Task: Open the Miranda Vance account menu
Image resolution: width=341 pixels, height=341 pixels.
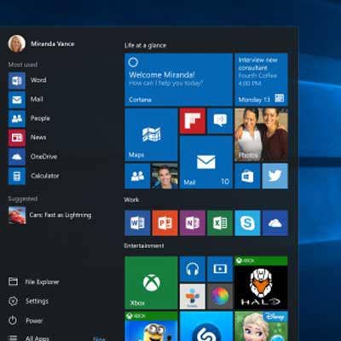Action: click(x=42, y=43)
